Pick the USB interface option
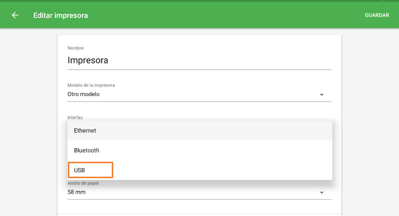 [90, 170]
